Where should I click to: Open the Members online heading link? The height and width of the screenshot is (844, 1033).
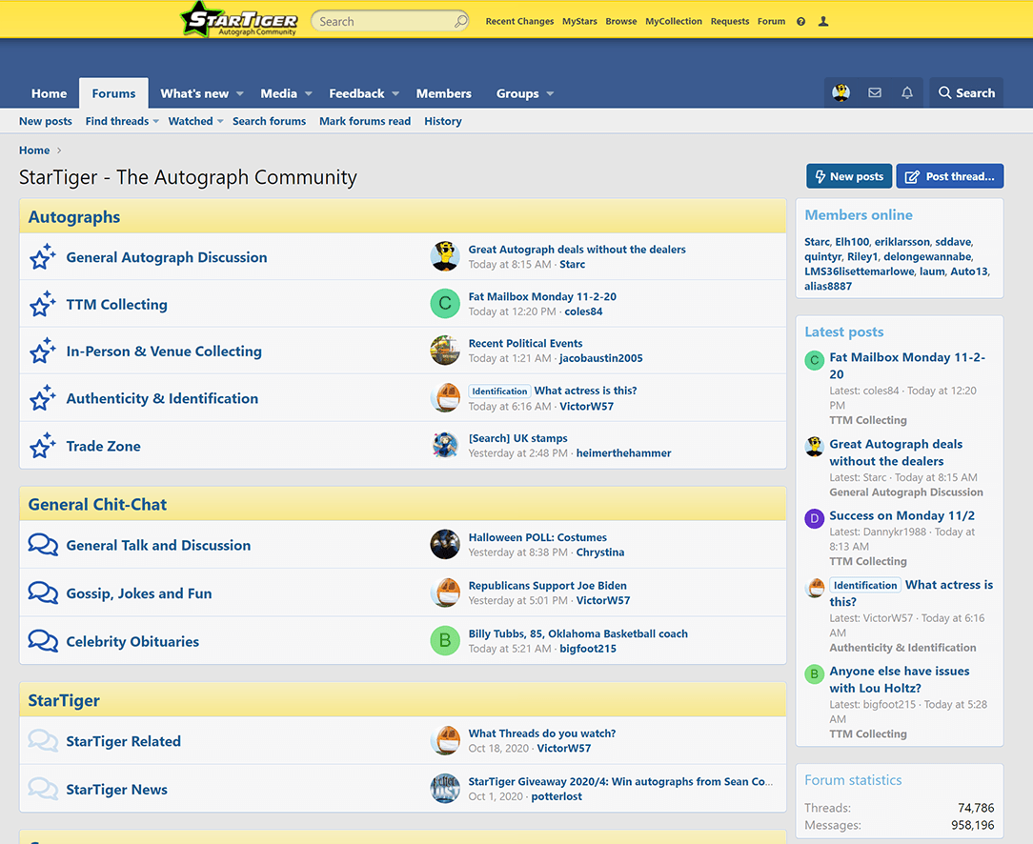(x=859, y=214)
